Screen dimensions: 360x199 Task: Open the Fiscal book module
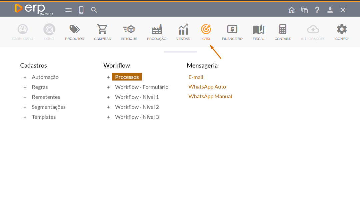258,30
